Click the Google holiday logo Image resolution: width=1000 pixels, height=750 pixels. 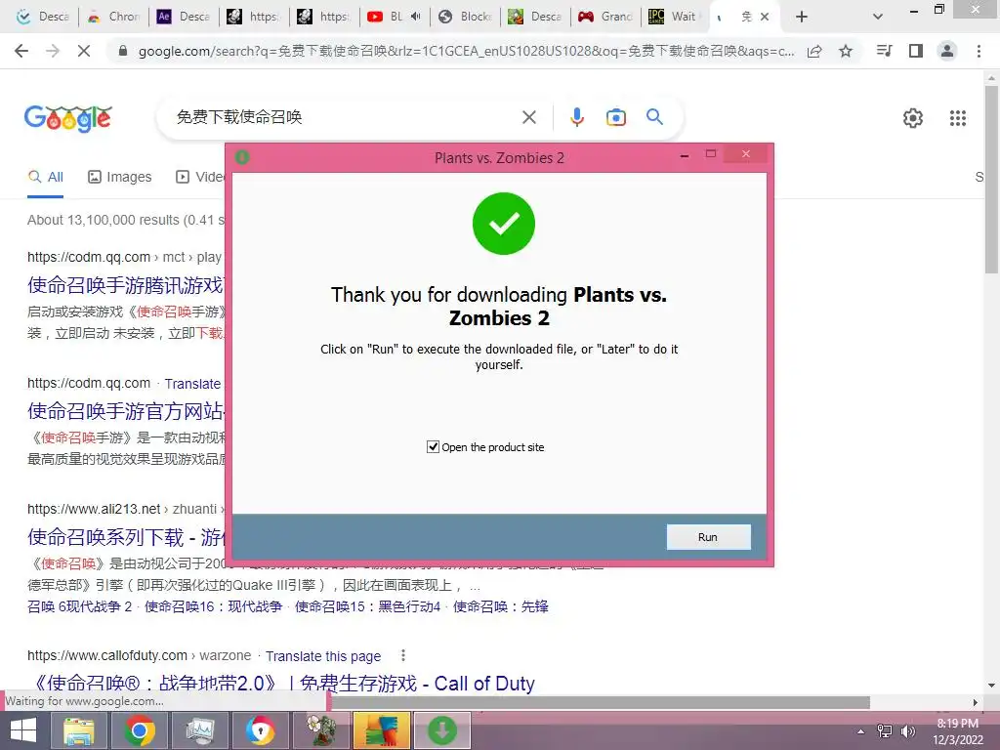68,118
